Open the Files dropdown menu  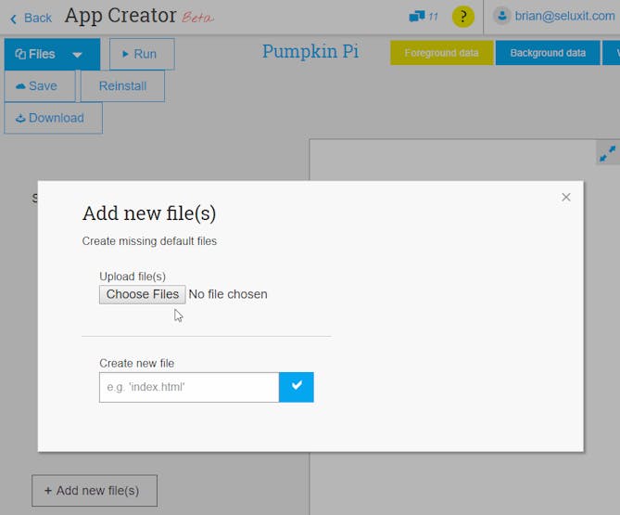click(x=52, y=54)
